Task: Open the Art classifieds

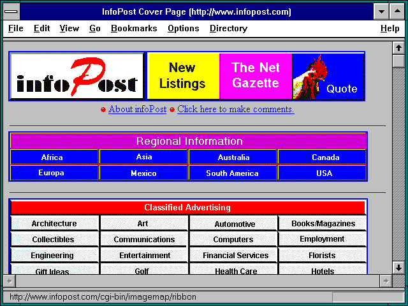Action: tap(143, 223)
